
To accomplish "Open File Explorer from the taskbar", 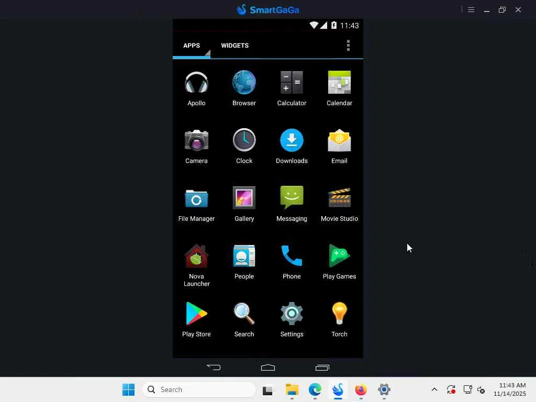I will (292, 389).
